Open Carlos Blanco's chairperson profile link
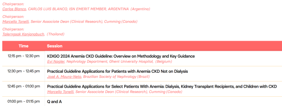This screenshot has width=282, height=106. point(14,9)
